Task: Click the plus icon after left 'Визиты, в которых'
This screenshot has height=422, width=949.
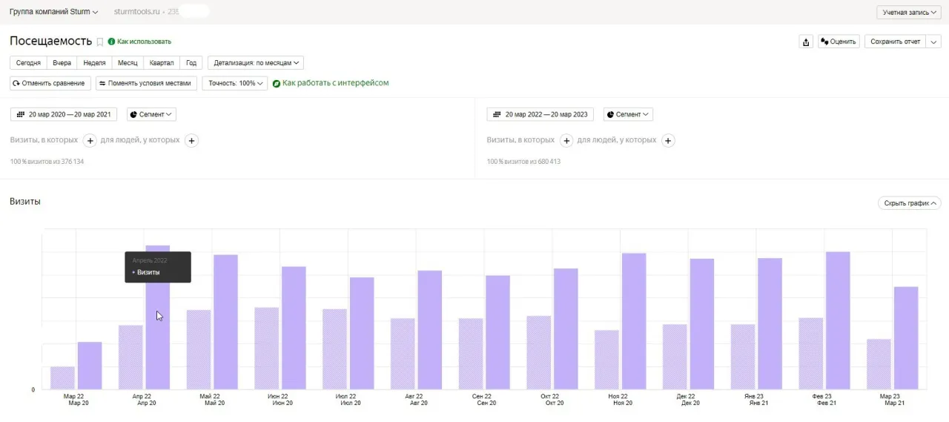Action: coord(90,140)
